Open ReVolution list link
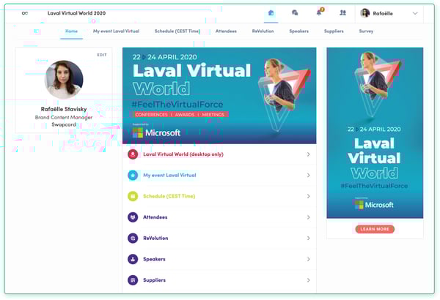440x300 pixels. [x=155, y=238]
